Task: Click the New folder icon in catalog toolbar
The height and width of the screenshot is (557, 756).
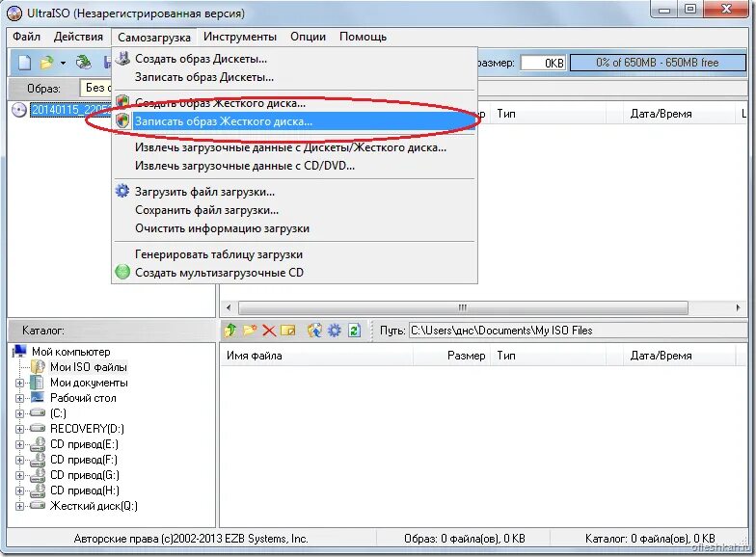Action: pos(250,330)
